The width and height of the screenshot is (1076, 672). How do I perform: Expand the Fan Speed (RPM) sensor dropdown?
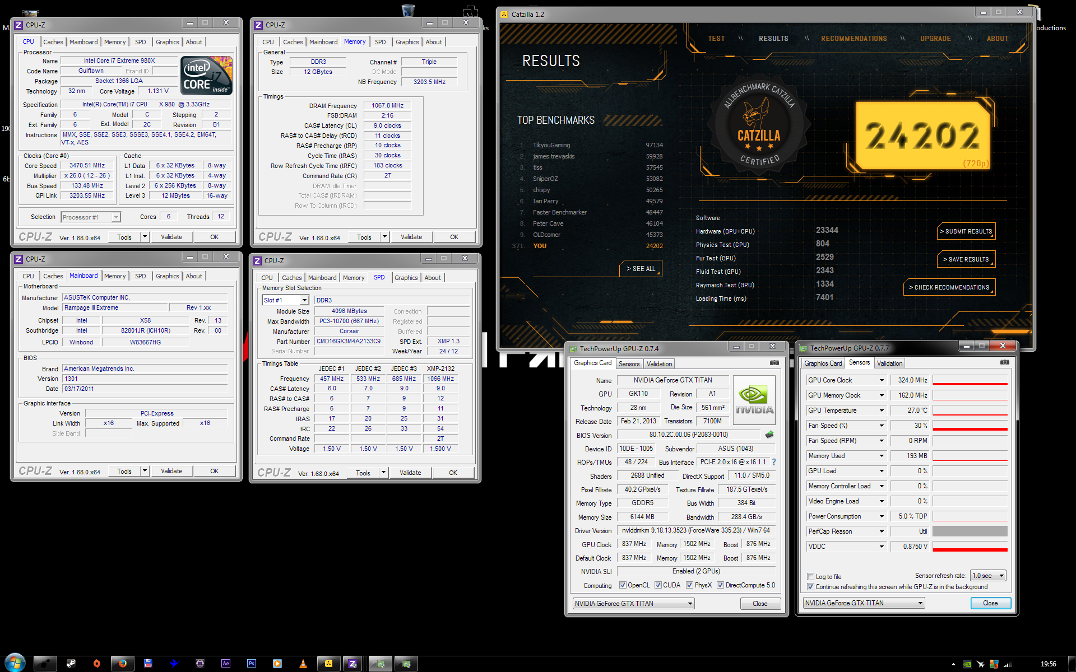click(x=882, y=441)
